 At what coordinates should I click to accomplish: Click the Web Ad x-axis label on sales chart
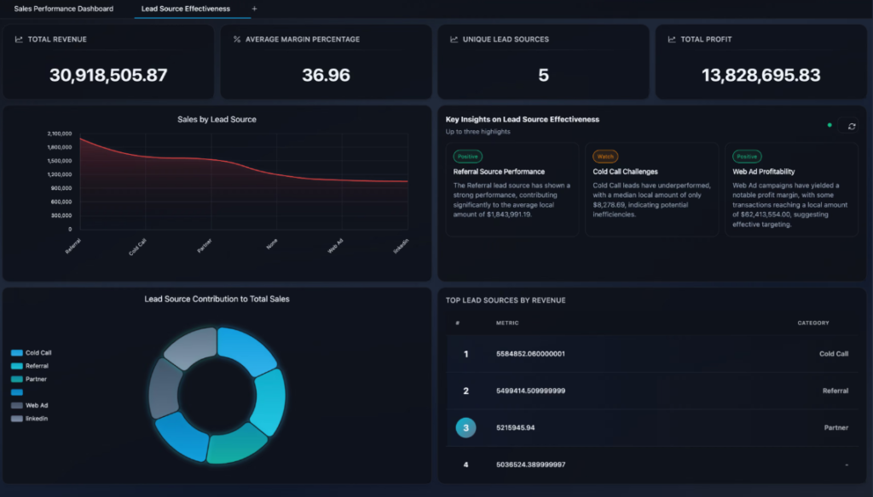(x=335, y=246)
